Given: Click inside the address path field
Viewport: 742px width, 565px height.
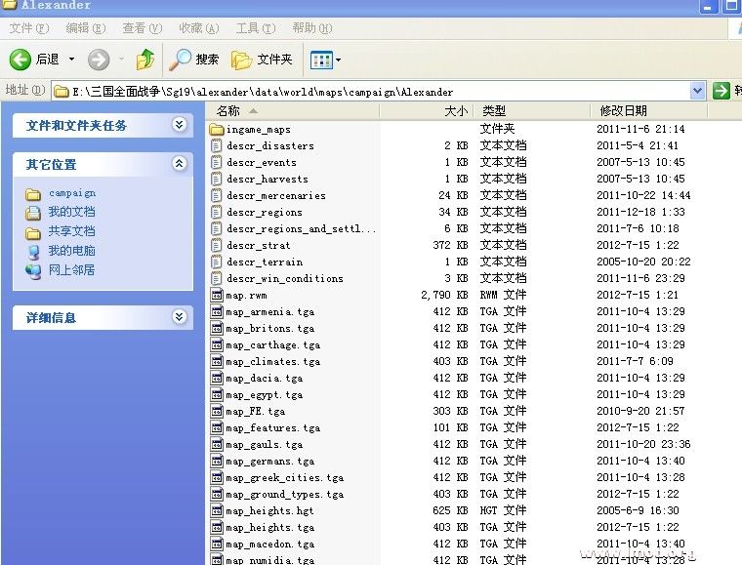Looking at the screenshot, I should tap(371, 92).
